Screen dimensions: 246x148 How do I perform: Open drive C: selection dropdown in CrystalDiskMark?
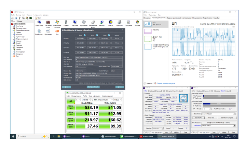(x=102, y=100)
